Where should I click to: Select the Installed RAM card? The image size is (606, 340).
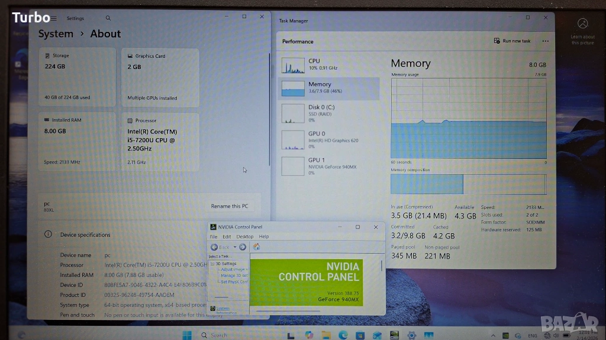tap(78, 142)
